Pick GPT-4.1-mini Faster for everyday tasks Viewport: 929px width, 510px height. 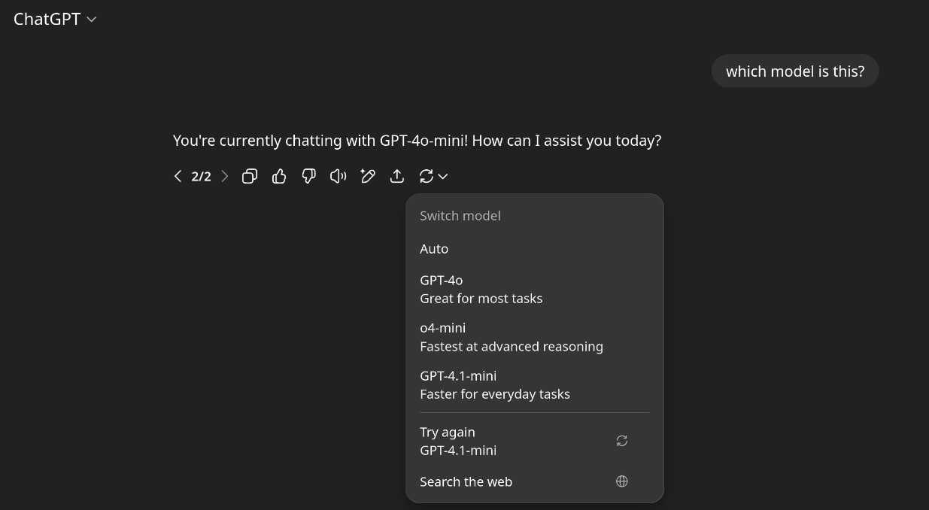[494, 385]
